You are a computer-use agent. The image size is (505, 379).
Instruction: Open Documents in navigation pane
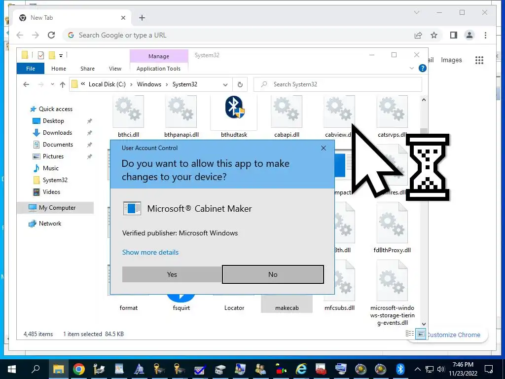coord(58,145)
